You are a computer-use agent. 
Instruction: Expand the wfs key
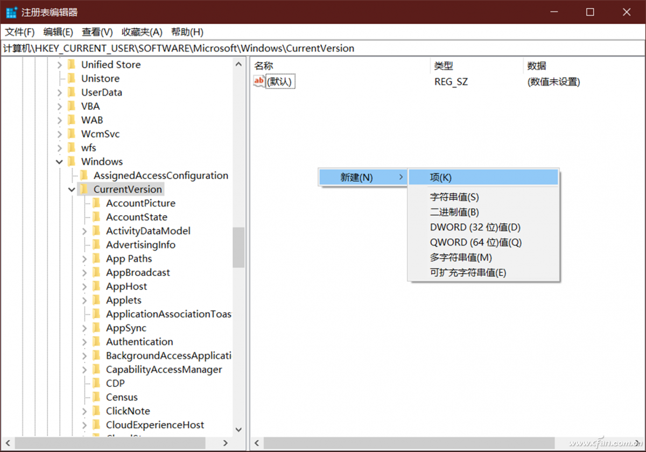point(59,148)
